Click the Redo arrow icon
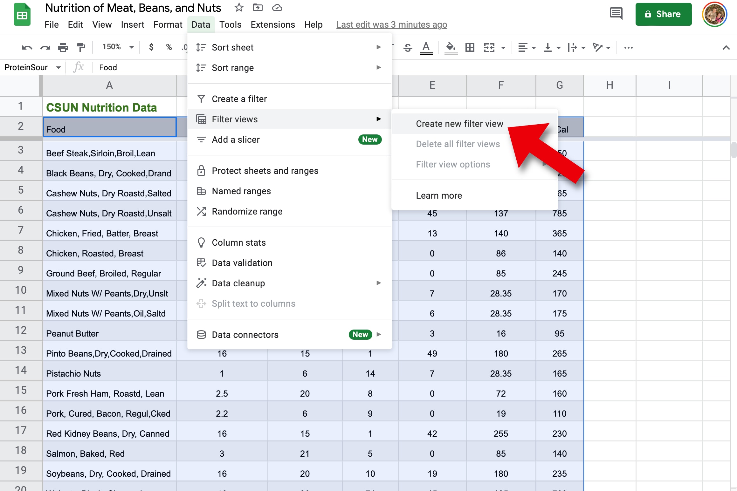 coord(45,48)
